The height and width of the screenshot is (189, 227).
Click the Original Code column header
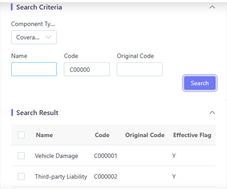(x=145, y=135)
